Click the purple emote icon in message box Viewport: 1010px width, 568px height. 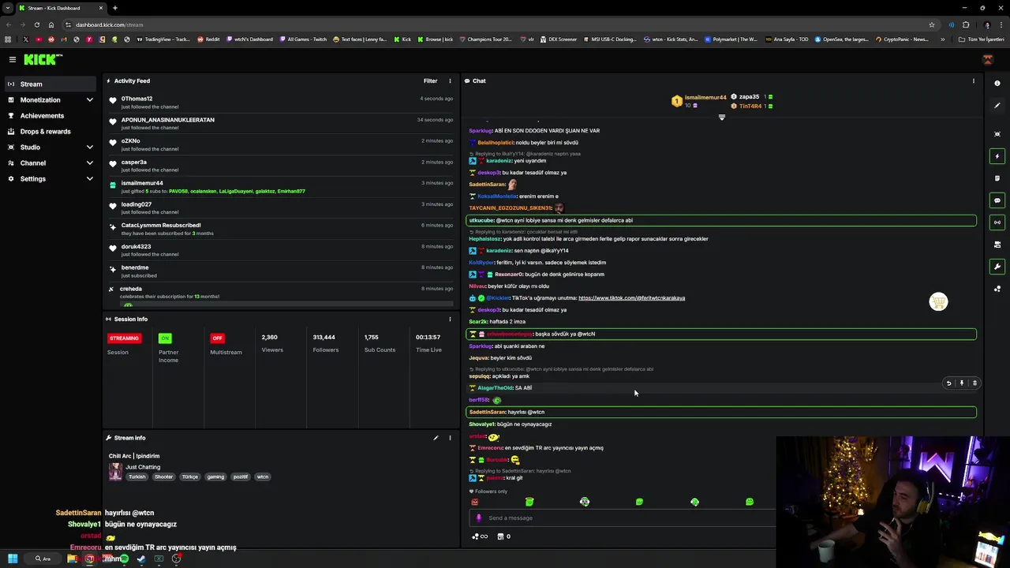(x=478, y=518)
